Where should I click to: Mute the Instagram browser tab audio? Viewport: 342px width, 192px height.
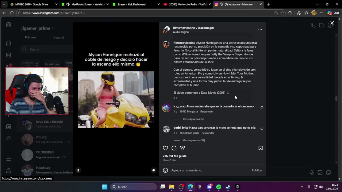[221, 4]
